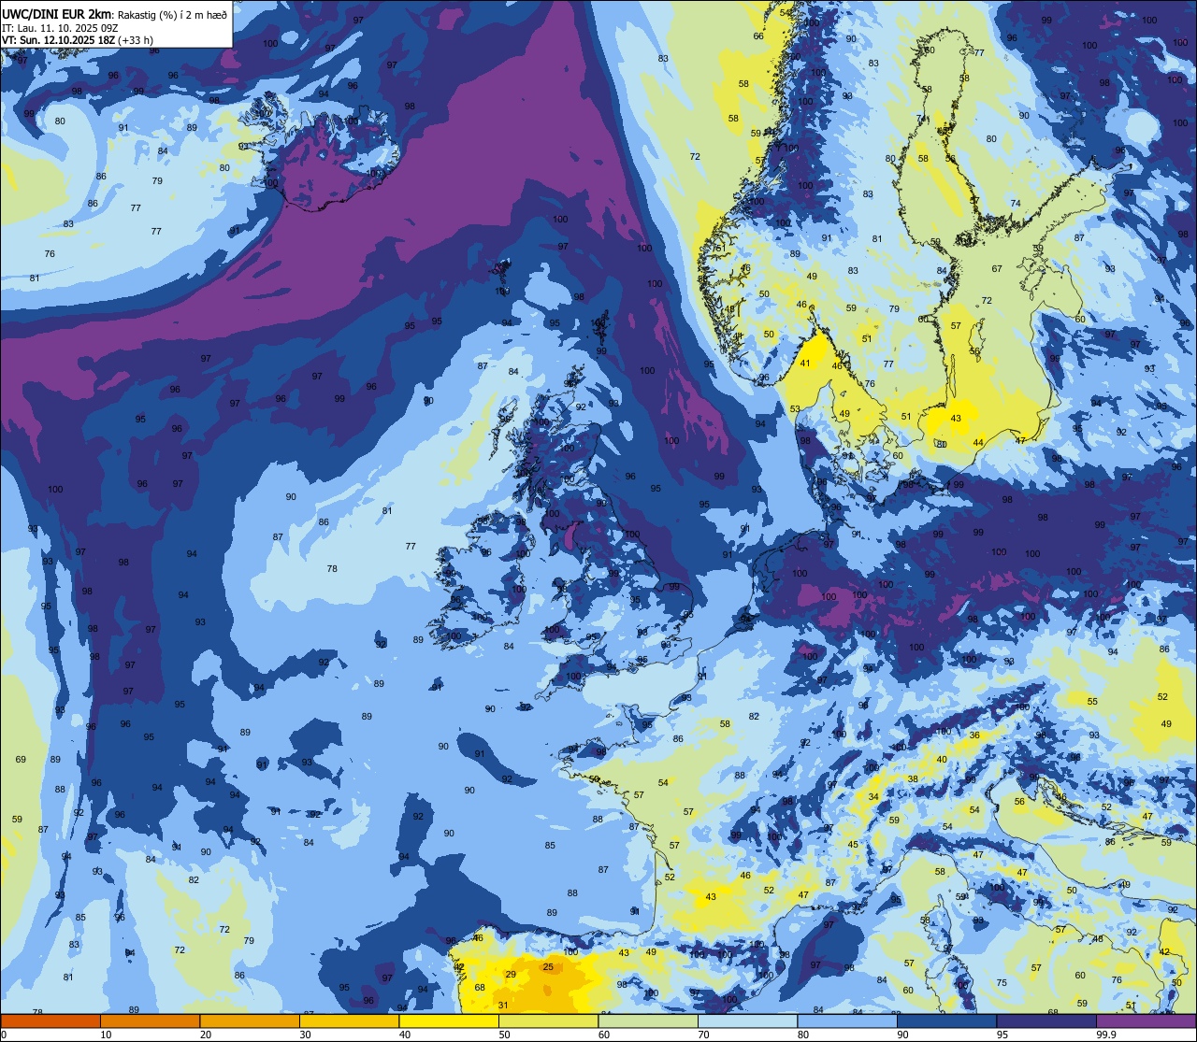Click the 20–30 light orange legend swatch

250,1021
